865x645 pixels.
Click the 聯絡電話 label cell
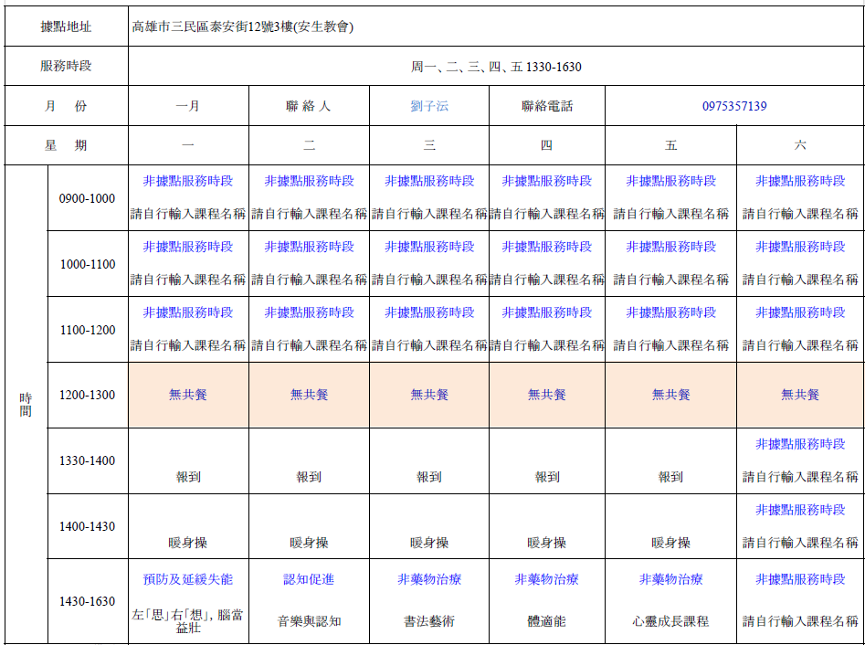(547, 106)
